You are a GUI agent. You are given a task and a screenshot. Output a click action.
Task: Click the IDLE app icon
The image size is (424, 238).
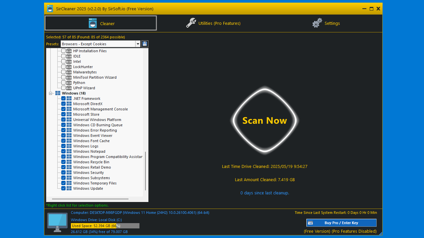click(69, 56)
